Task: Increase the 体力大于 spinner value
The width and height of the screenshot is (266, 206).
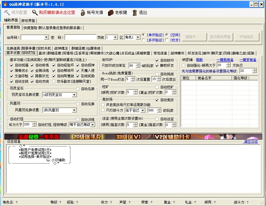Action: click(34, 123)
